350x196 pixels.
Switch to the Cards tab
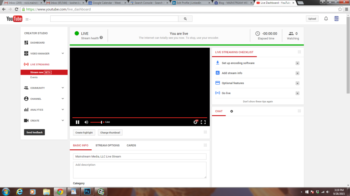point(131,145)
